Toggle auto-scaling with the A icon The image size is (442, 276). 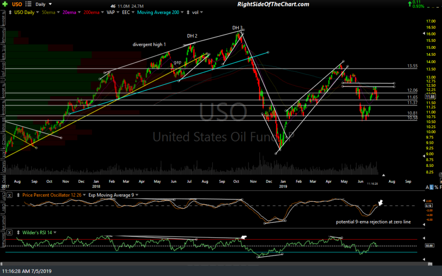pos(426,188)
